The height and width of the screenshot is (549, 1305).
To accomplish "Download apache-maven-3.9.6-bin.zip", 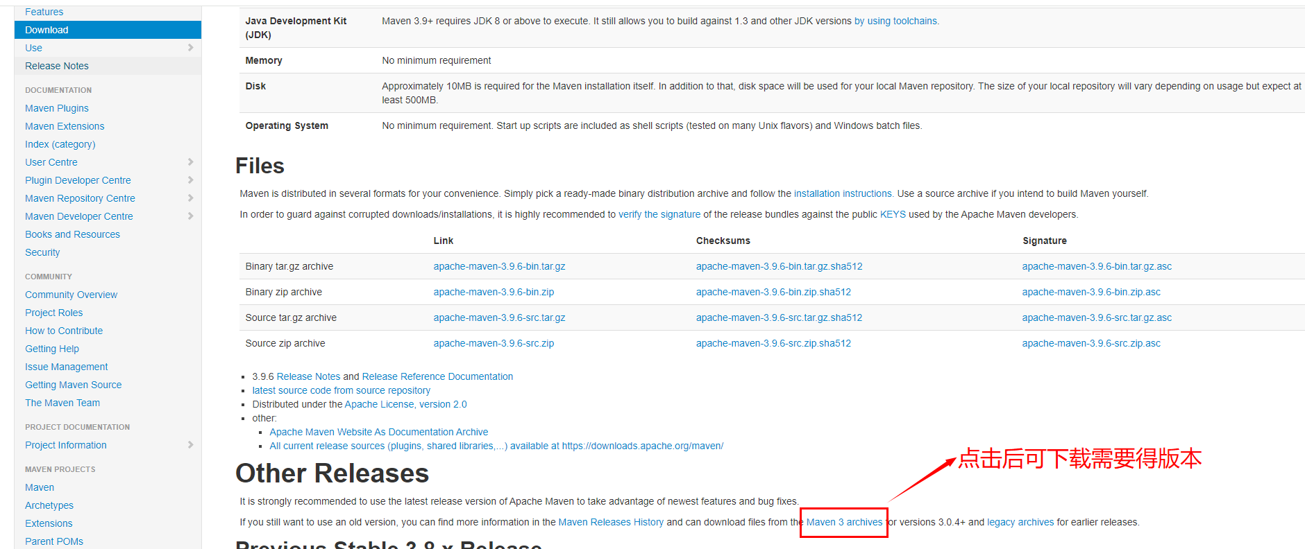I will [494, 292].
